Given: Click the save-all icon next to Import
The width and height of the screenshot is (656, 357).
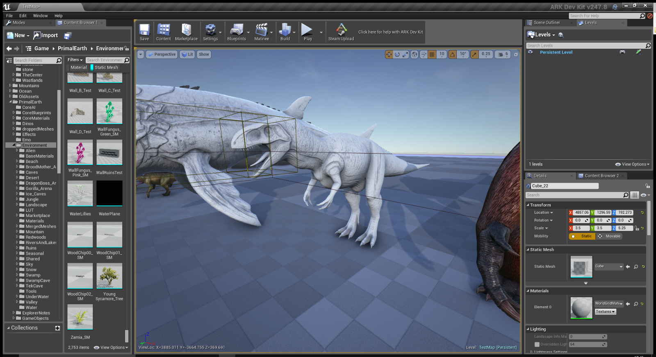Looking at the screenshot, I should pyautogui.click(x=68, y=36).
